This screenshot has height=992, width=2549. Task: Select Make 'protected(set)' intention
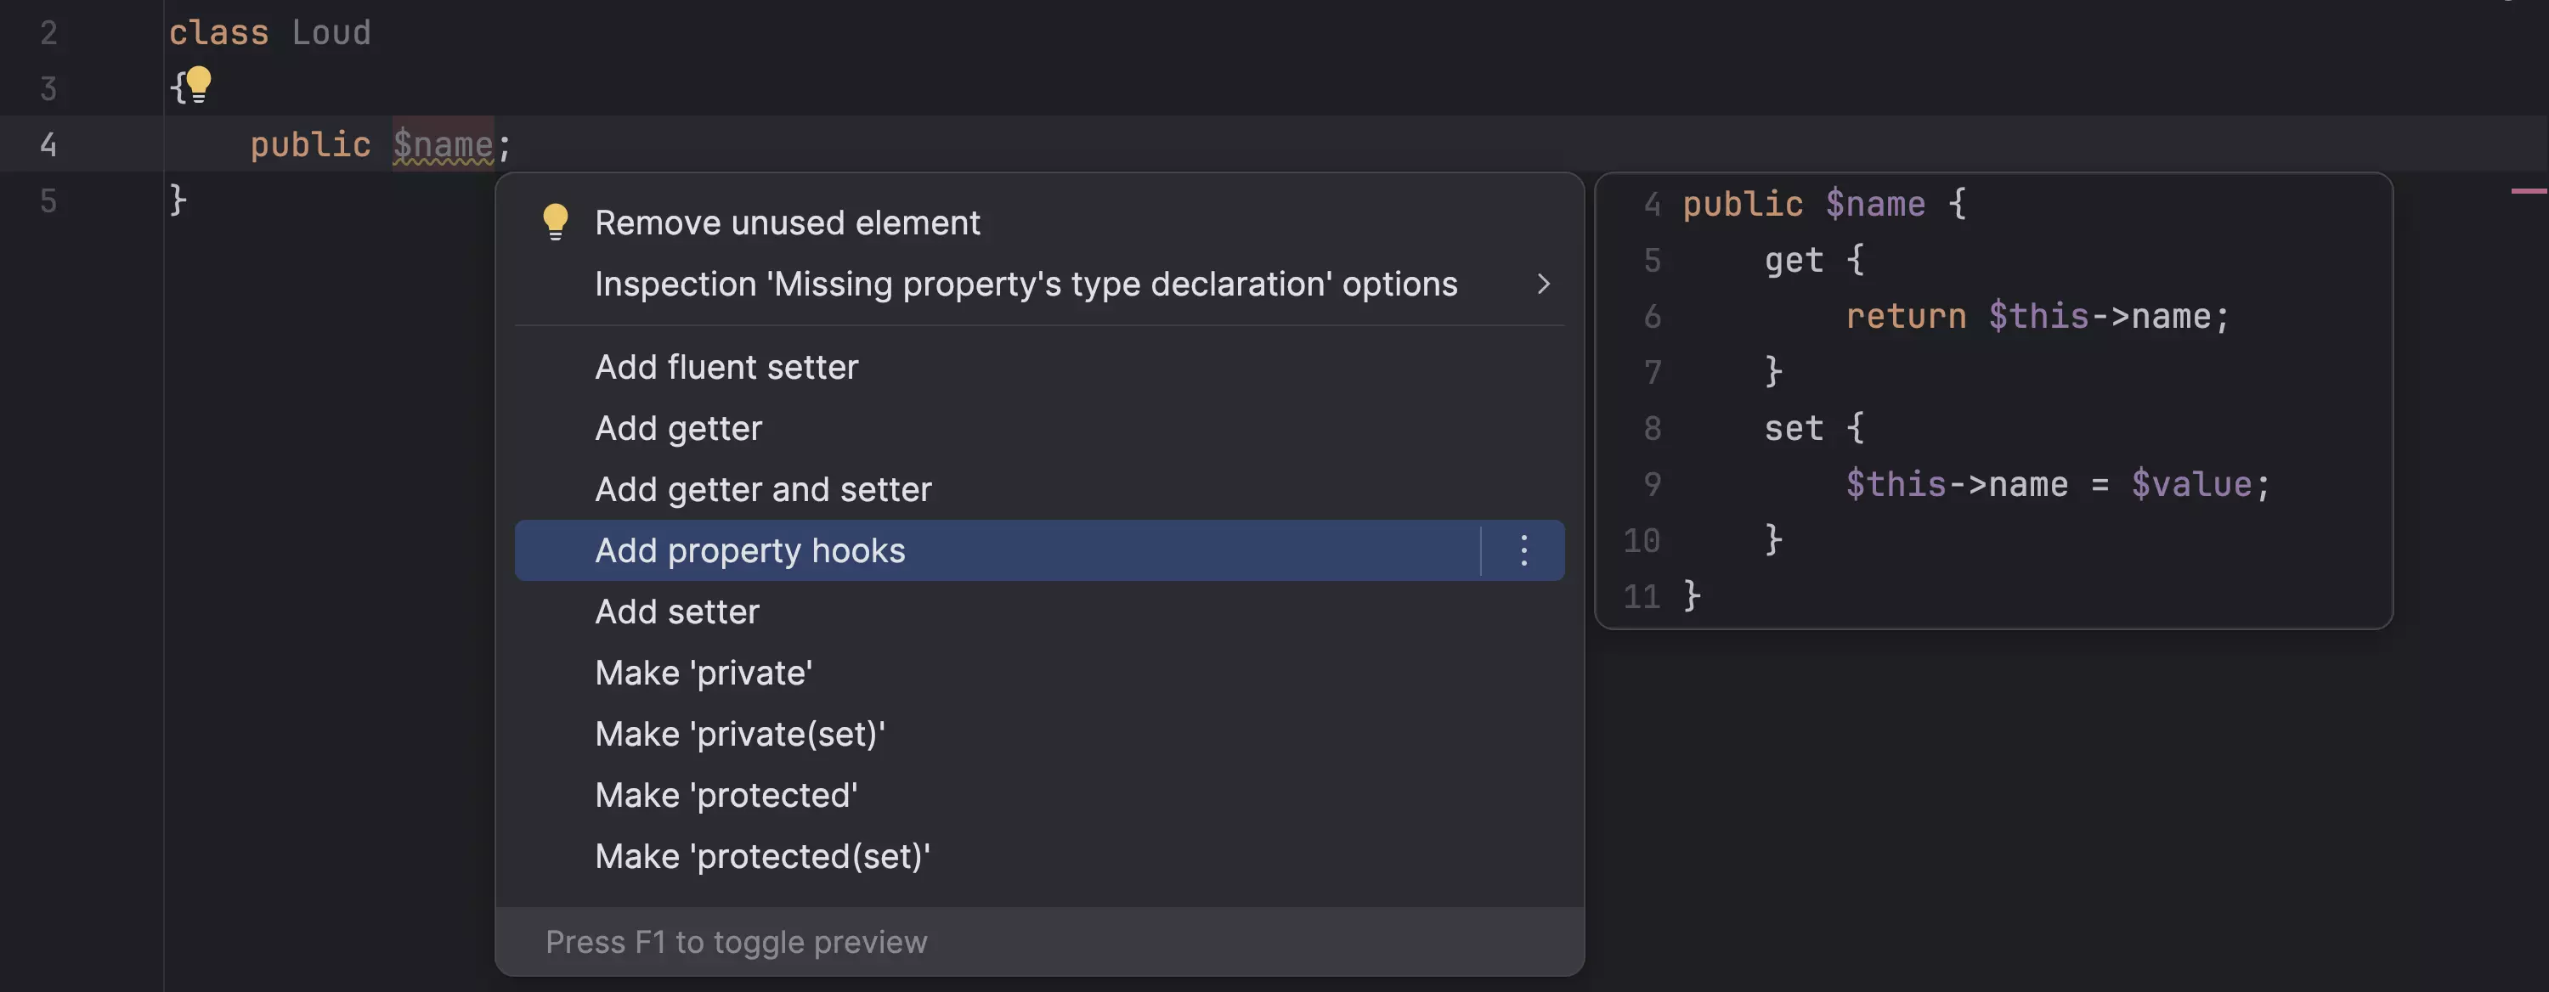pyautogui.click(x=762, y=856)
